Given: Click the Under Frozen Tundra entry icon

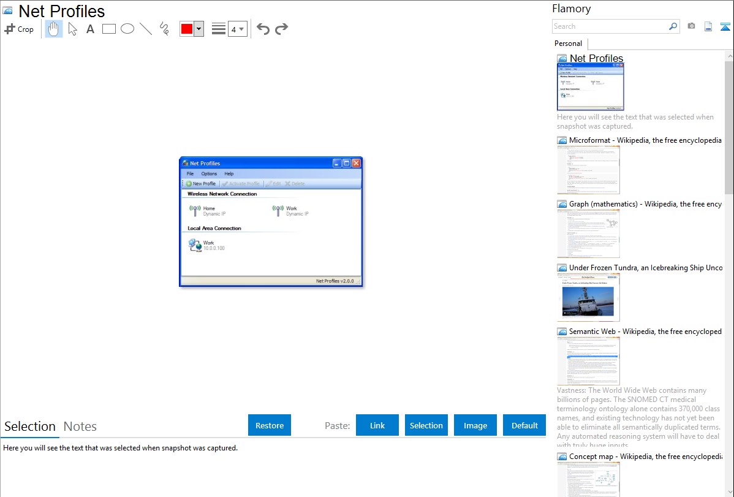Looking at the screenshot, I should [x=562, y=267].
